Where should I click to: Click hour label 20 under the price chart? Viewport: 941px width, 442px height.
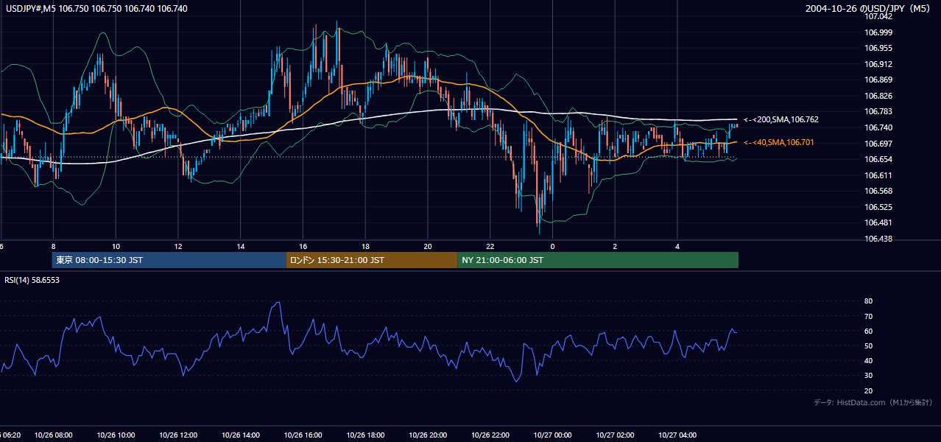pyautogui.click(x=428, y=247)
